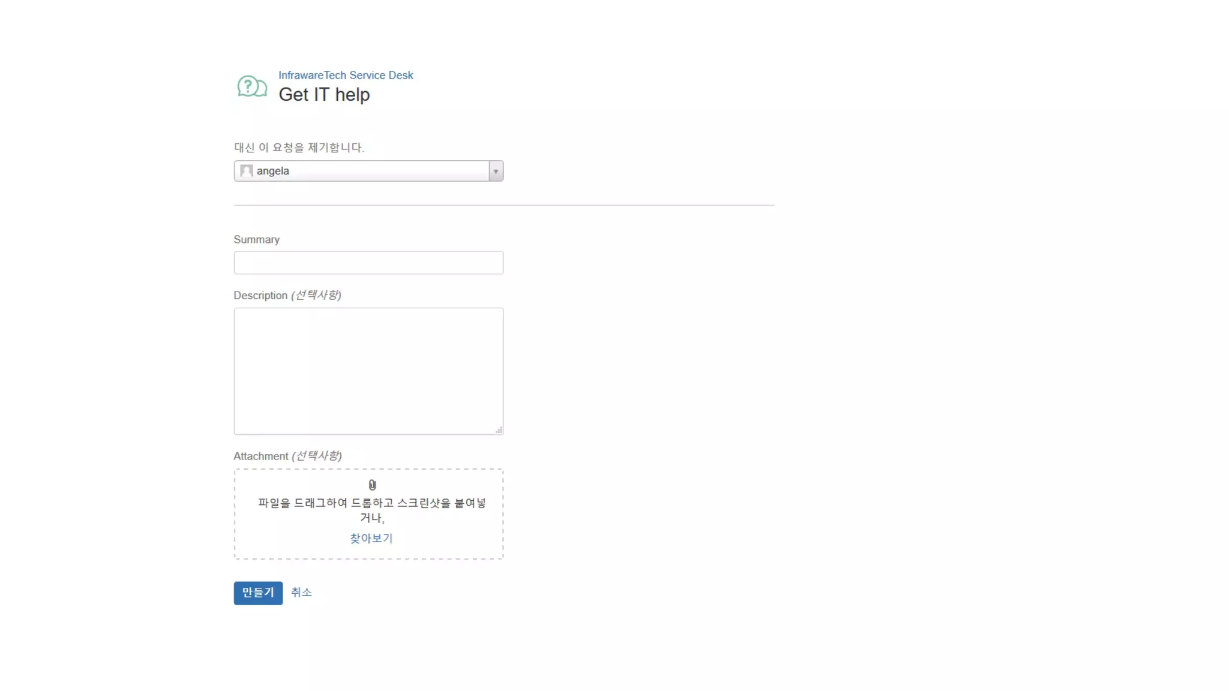Screen dimensions: 1229x691
Task: Click the paperclip attachment icon
Action: click(372, 485)
